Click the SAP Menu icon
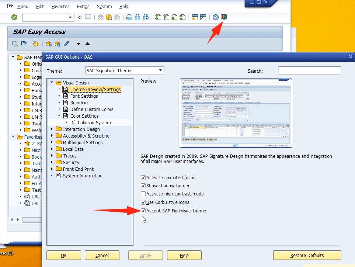The height and width of the screenshot is (267, 355). (x=24, y=44)
